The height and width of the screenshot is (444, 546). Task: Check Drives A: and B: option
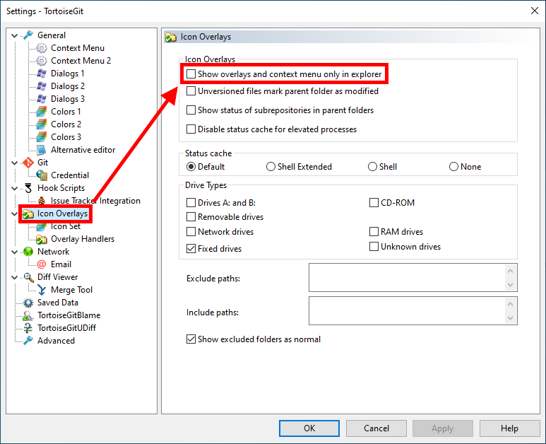(x=191, y=202)
